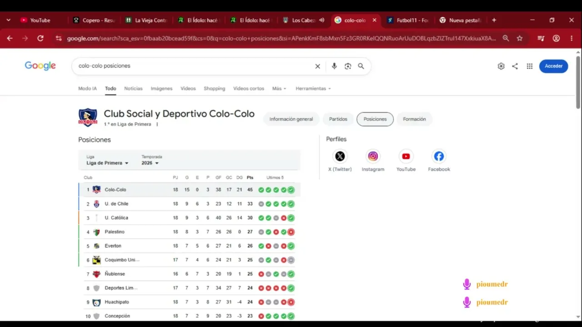The image size is (582, 327).
Task: Open the Partidos chip
Action: tap(338, 119)
